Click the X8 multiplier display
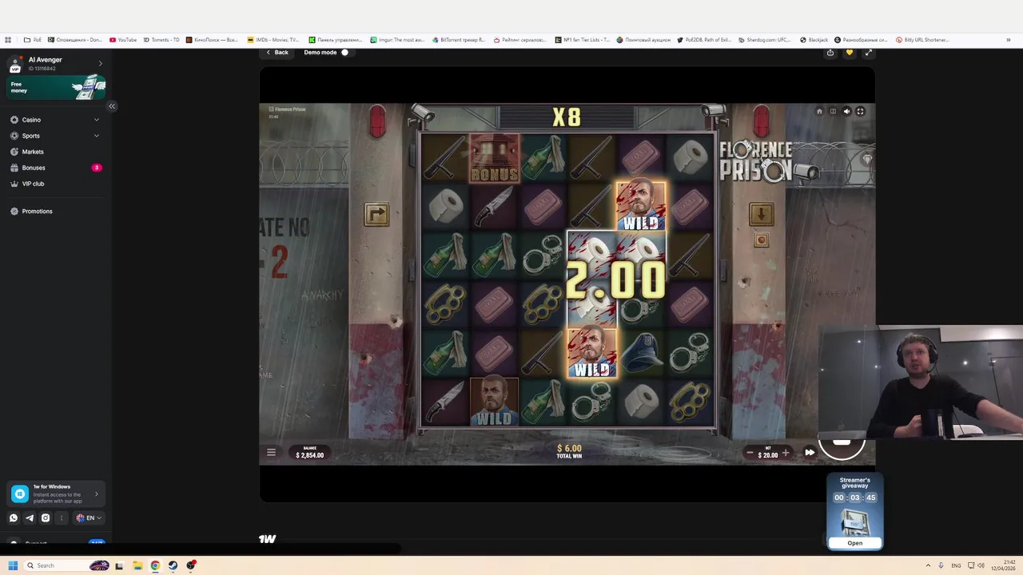Screen dimensions: 1023x575 pyautogui.click(x=567, y=118)
